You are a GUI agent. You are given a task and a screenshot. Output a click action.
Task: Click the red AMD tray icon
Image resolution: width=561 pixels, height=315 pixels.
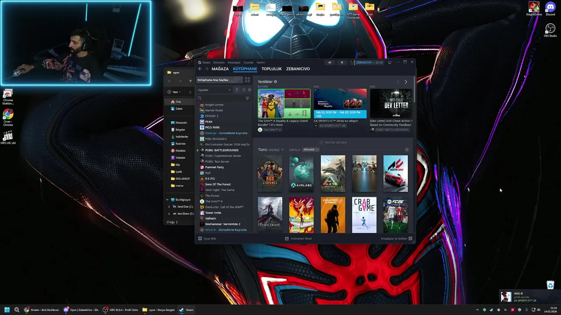coord(513,310)
